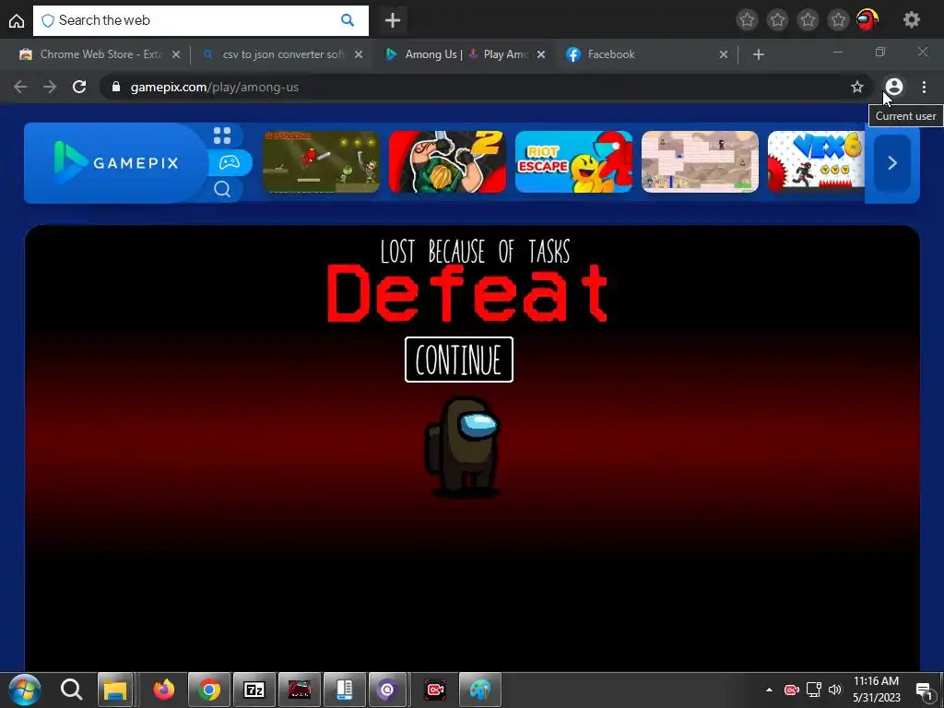Click the blue search magnifier icon
Viewport: 944px width, 708px height.
click(348, 20)
